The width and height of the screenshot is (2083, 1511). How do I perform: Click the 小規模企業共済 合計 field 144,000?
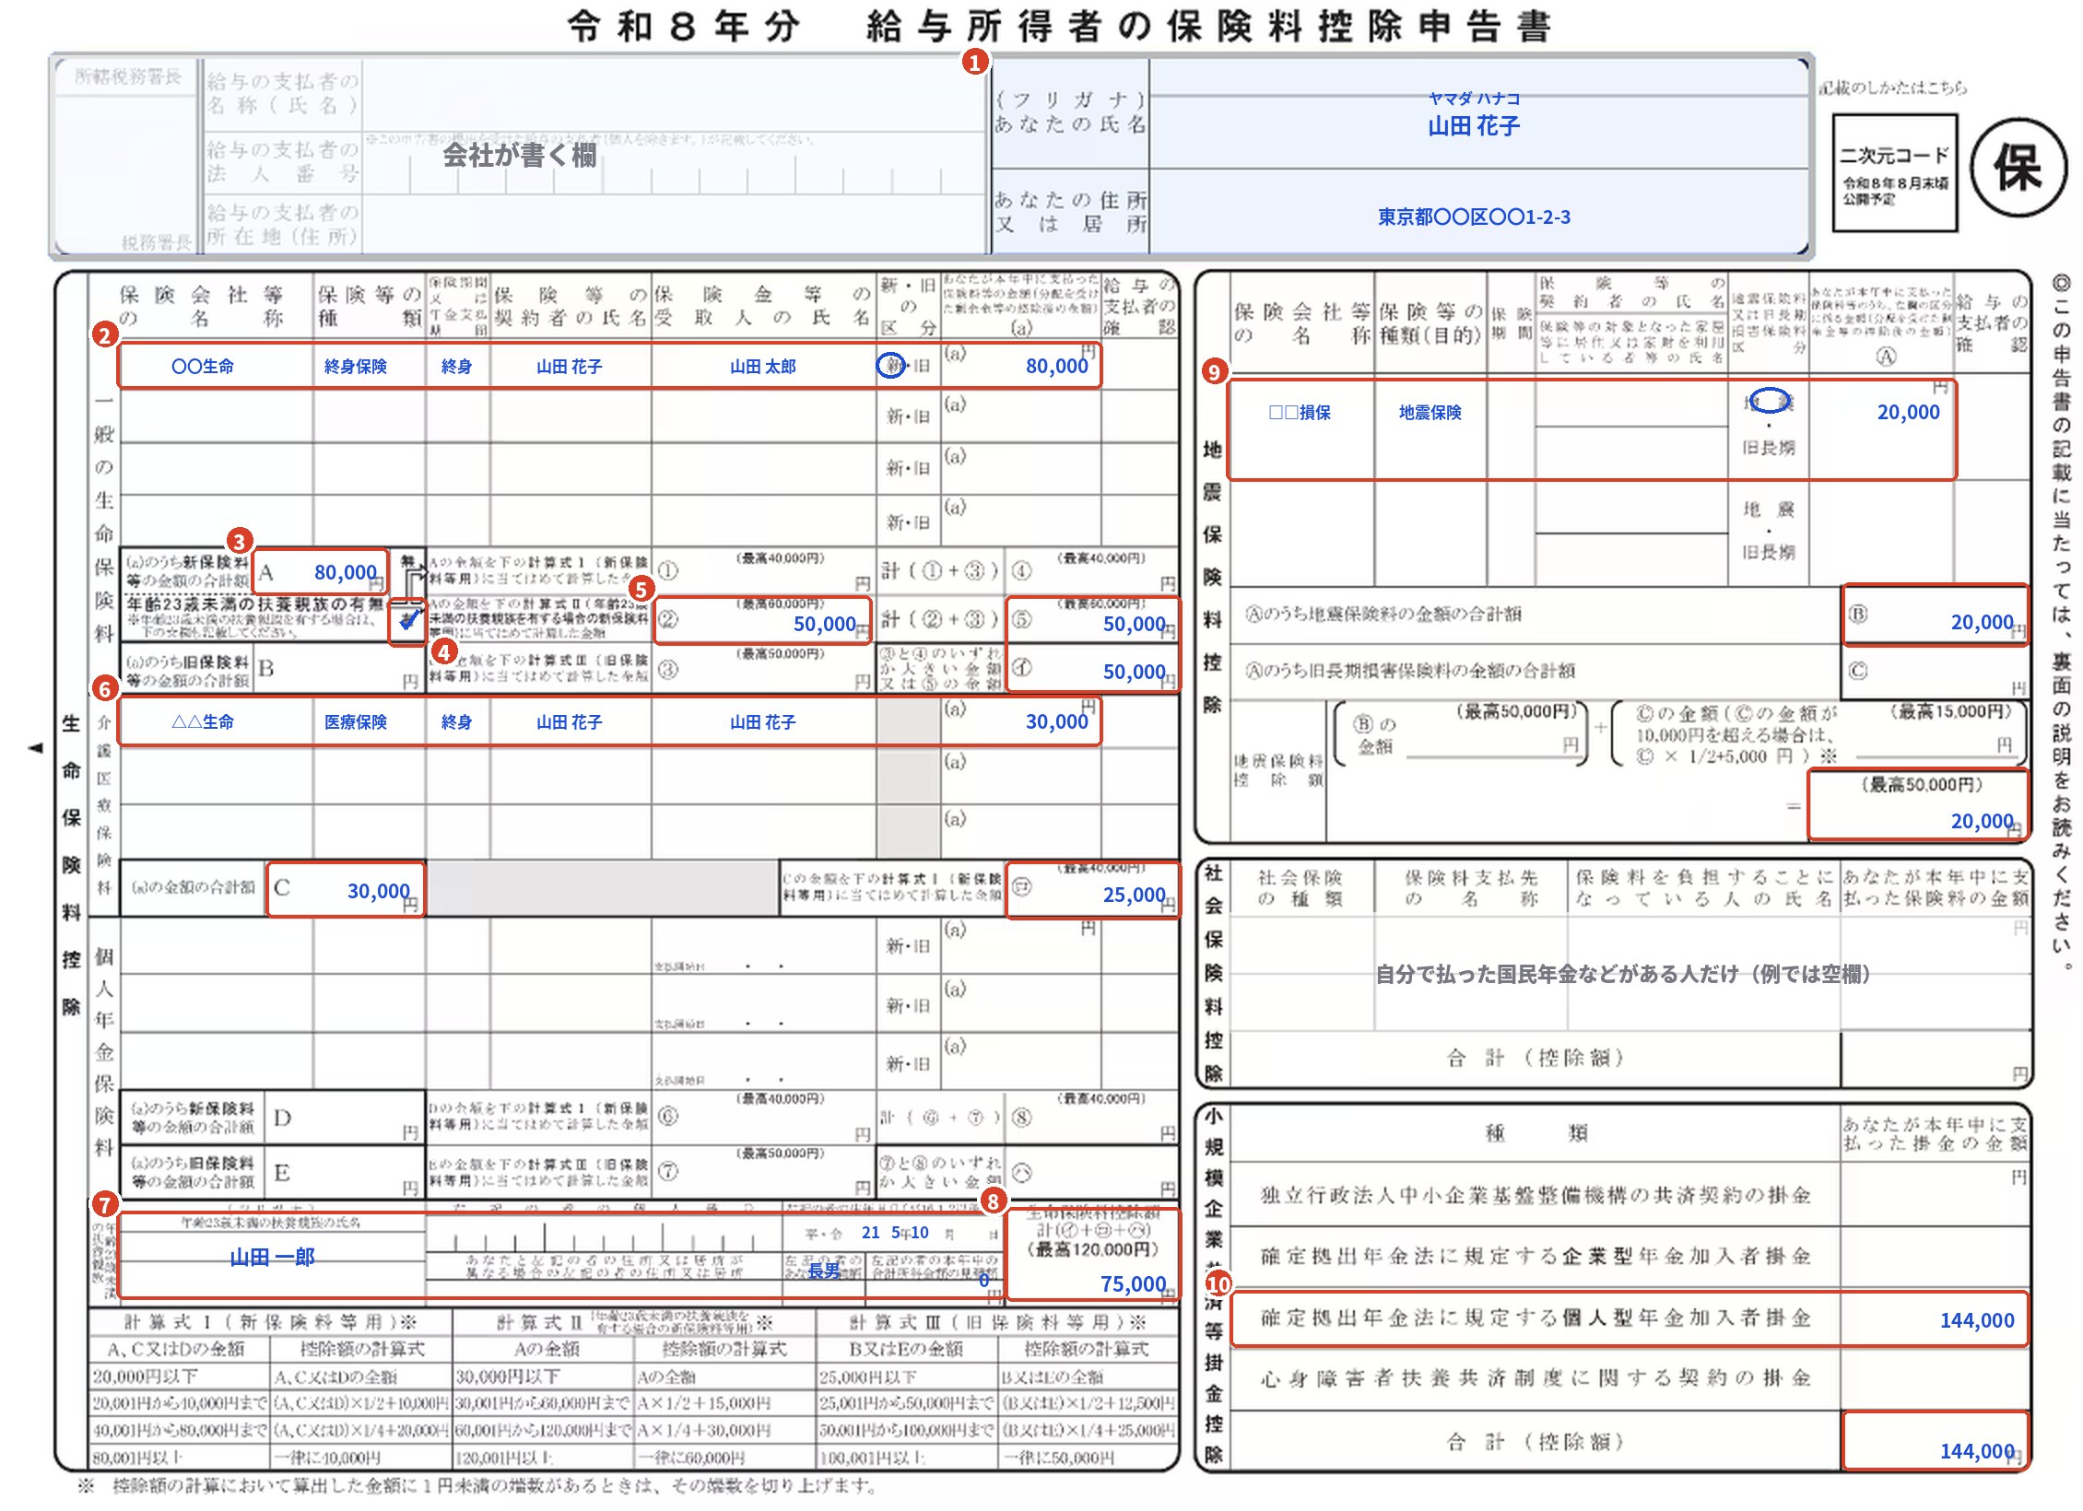[x=1936, y=1440]
